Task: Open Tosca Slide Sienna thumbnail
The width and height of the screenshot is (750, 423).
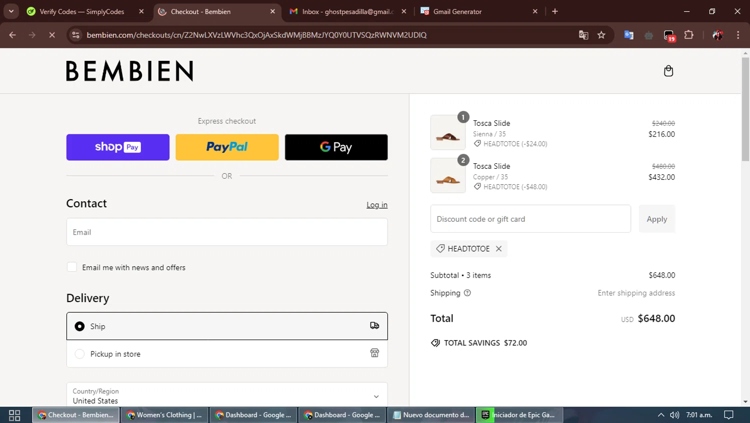Action: point(448,132)
